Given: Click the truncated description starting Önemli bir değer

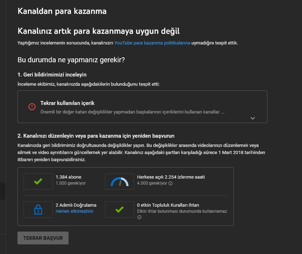Looking at the screenshot, I should pyautogui.click(x=132, y=112).
